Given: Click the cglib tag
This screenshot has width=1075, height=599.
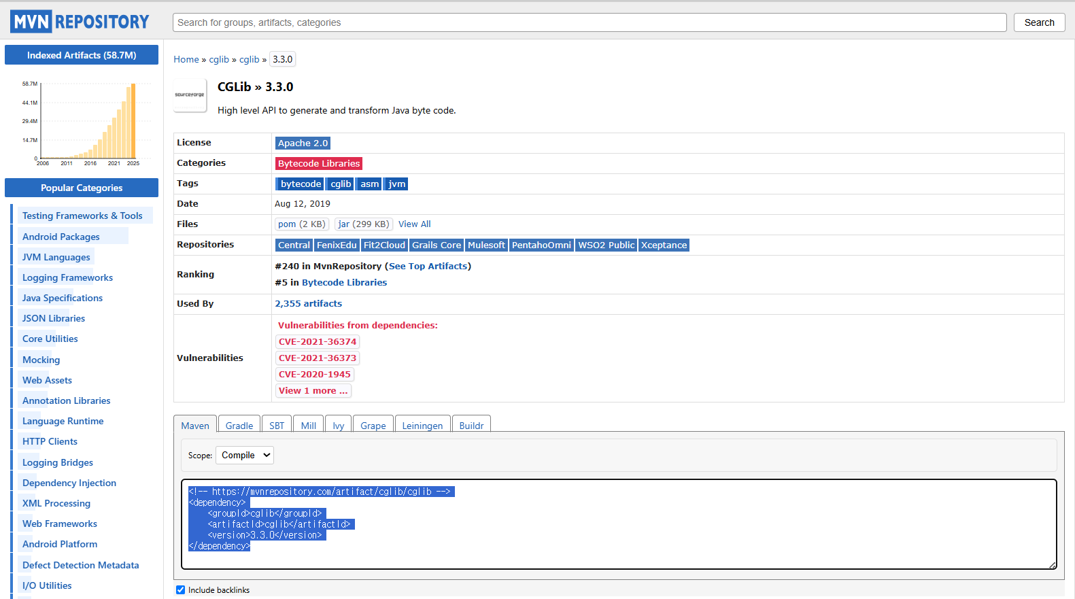Looking at the screenshot, I should click(341, 184).
